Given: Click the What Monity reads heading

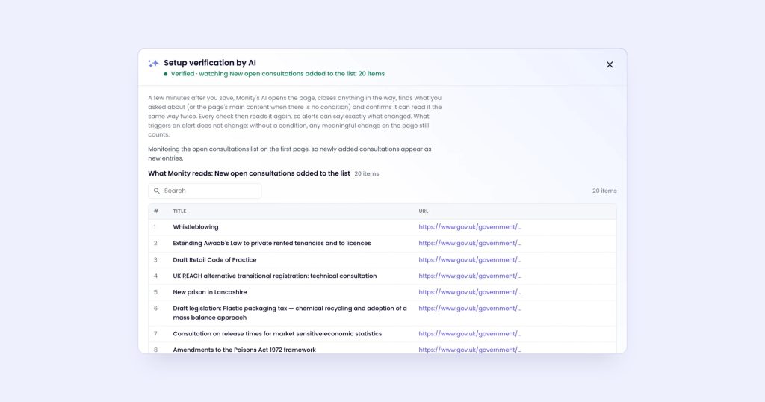Looking at the screenshot, I should click(x=250, y=173).
